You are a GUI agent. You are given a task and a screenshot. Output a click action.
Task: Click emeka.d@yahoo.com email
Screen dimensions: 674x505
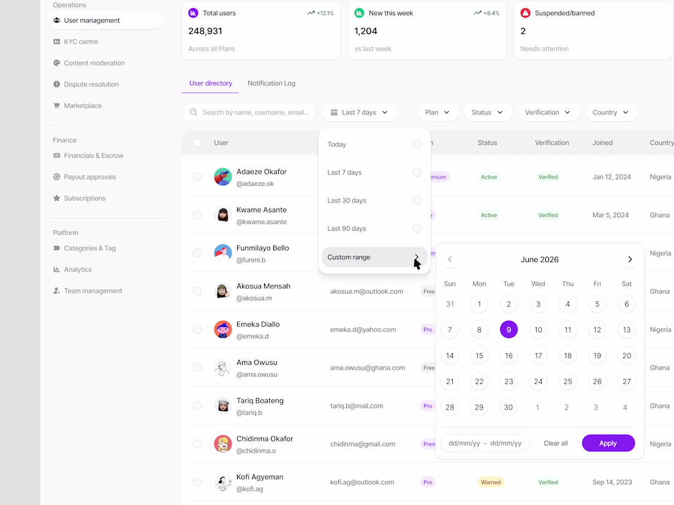363,329
